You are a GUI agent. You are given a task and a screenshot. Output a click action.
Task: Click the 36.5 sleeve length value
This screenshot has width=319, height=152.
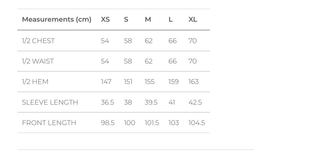click(x=107, y=102)
